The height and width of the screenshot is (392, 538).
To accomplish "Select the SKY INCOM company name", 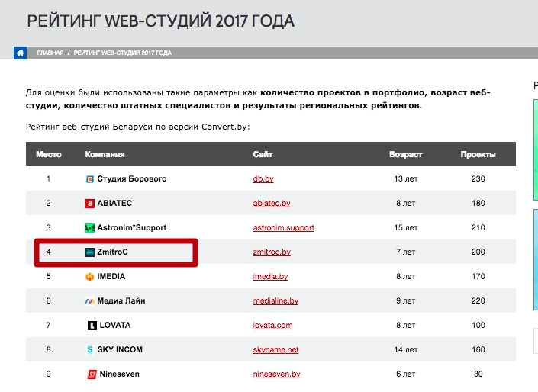I will coord(120,349).
